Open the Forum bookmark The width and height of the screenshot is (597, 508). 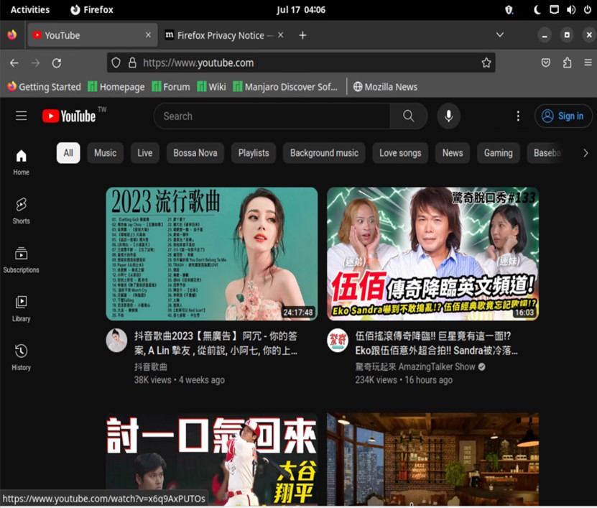170,87
